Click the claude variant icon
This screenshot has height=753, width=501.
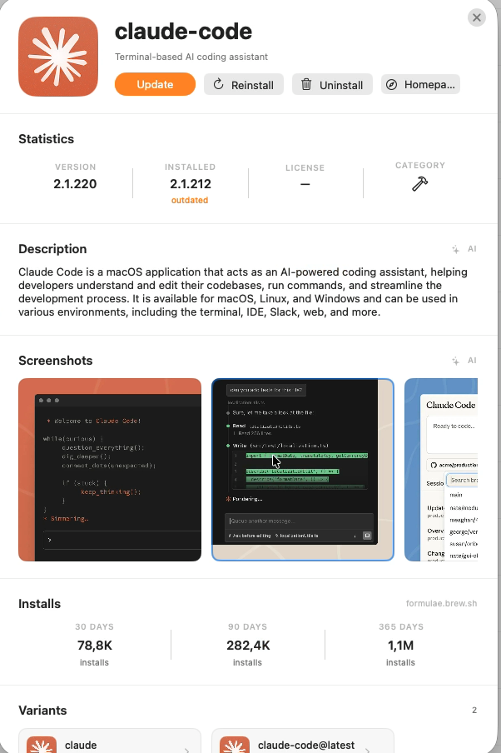[x=42, y=745]
